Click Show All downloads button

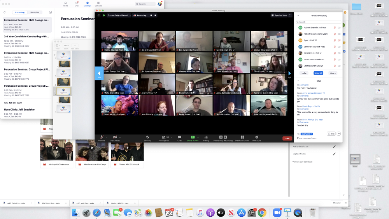tap(336, 203)
